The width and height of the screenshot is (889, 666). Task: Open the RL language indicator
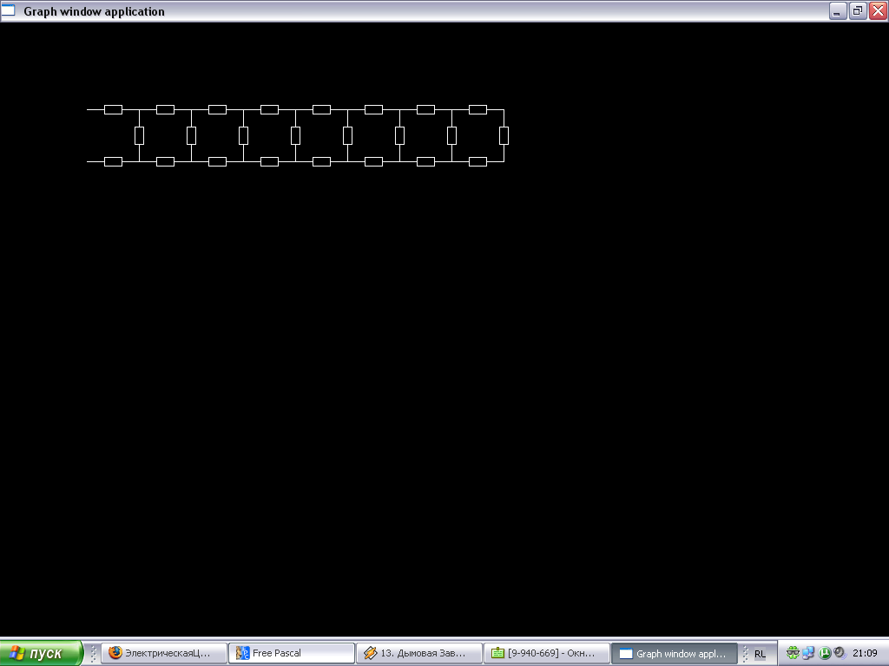click(760, 654)
